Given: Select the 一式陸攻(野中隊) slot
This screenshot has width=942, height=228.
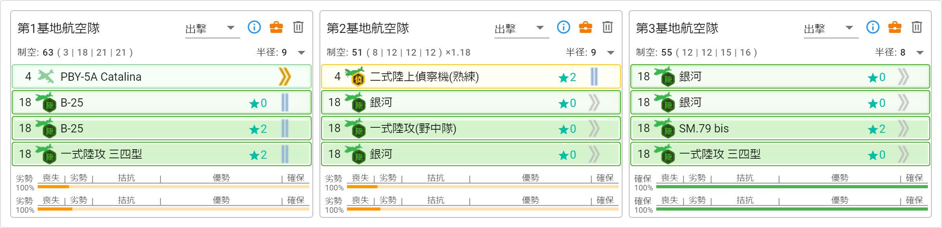Looking at the screenshot, I should click(471, 128).
